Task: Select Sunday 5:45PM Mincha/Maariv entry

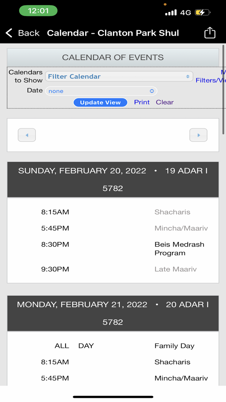Action: point(181,228)
